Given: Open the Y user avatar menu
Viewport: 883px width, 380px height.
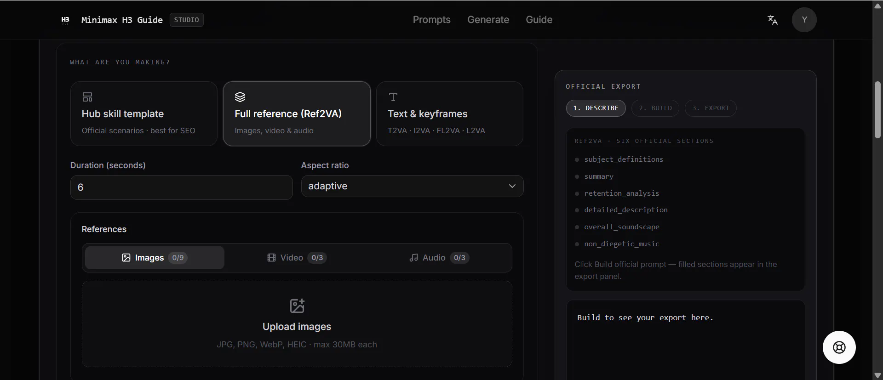Looking at the screenshot, I should pyautogui.click(x=804, y=20).
